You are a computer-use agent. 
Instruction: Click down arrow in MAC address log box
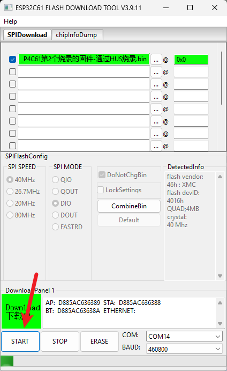click(220, 323)
